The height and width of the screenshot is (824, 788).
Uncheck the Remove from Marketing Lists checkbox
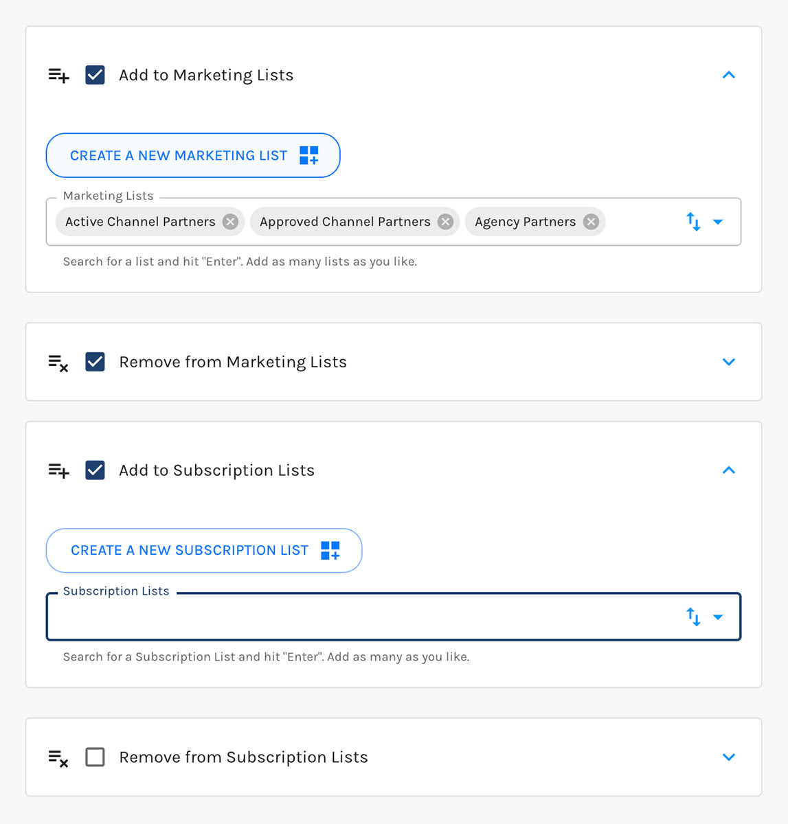point(95,362)
